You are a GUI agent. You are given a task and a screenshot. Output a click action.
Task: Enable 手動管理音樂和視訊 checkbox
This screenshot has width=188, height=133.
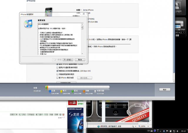tap(58, 74)
